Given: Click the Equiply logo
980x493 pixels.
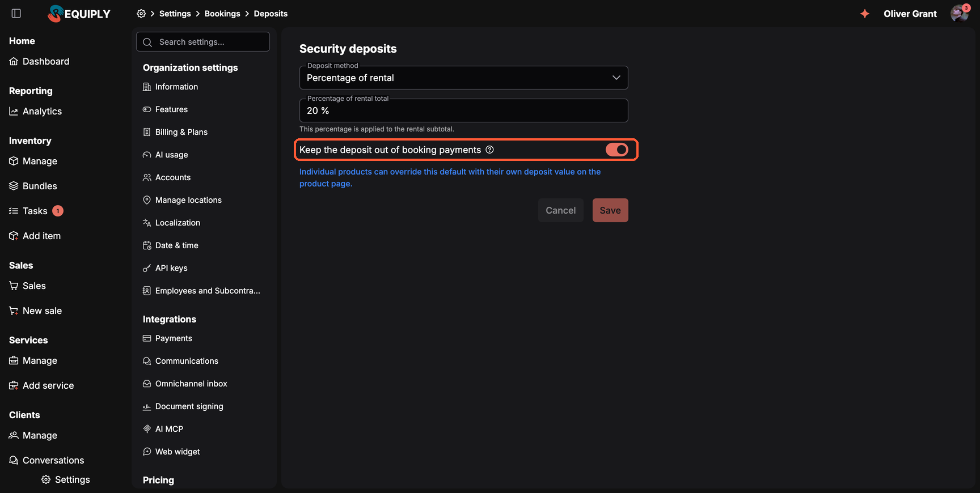Looking at the screenshot, I should tap(79, 14).
